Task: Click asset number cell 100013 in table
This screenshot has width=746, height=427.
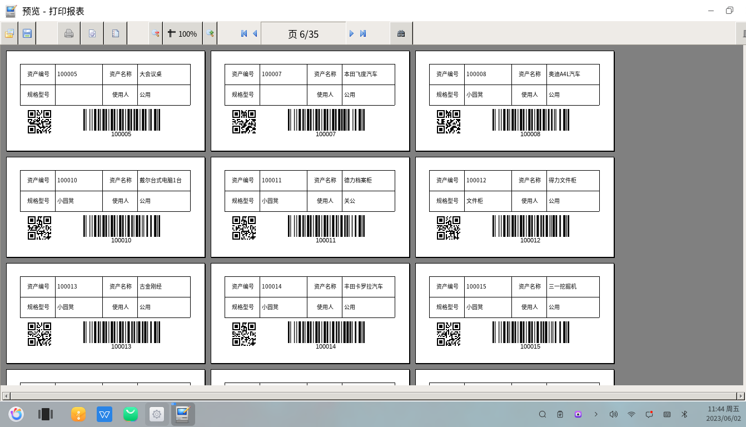Action: [79, 287]
